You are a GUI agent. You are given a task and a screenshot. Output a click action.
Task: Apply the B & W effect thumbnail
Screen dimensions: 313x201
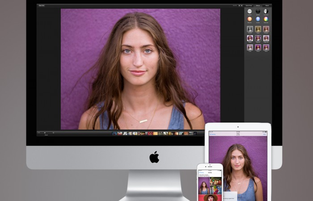(250, 29)
